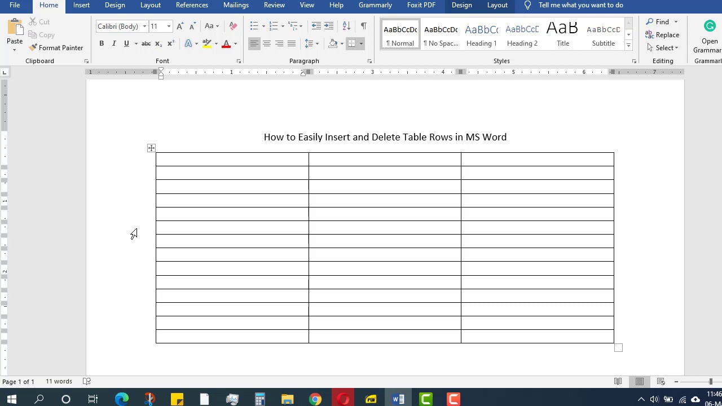Toggle Bold formatting
Image resolution: width=722 pixels, height=406 pixels.
point(102,43)
